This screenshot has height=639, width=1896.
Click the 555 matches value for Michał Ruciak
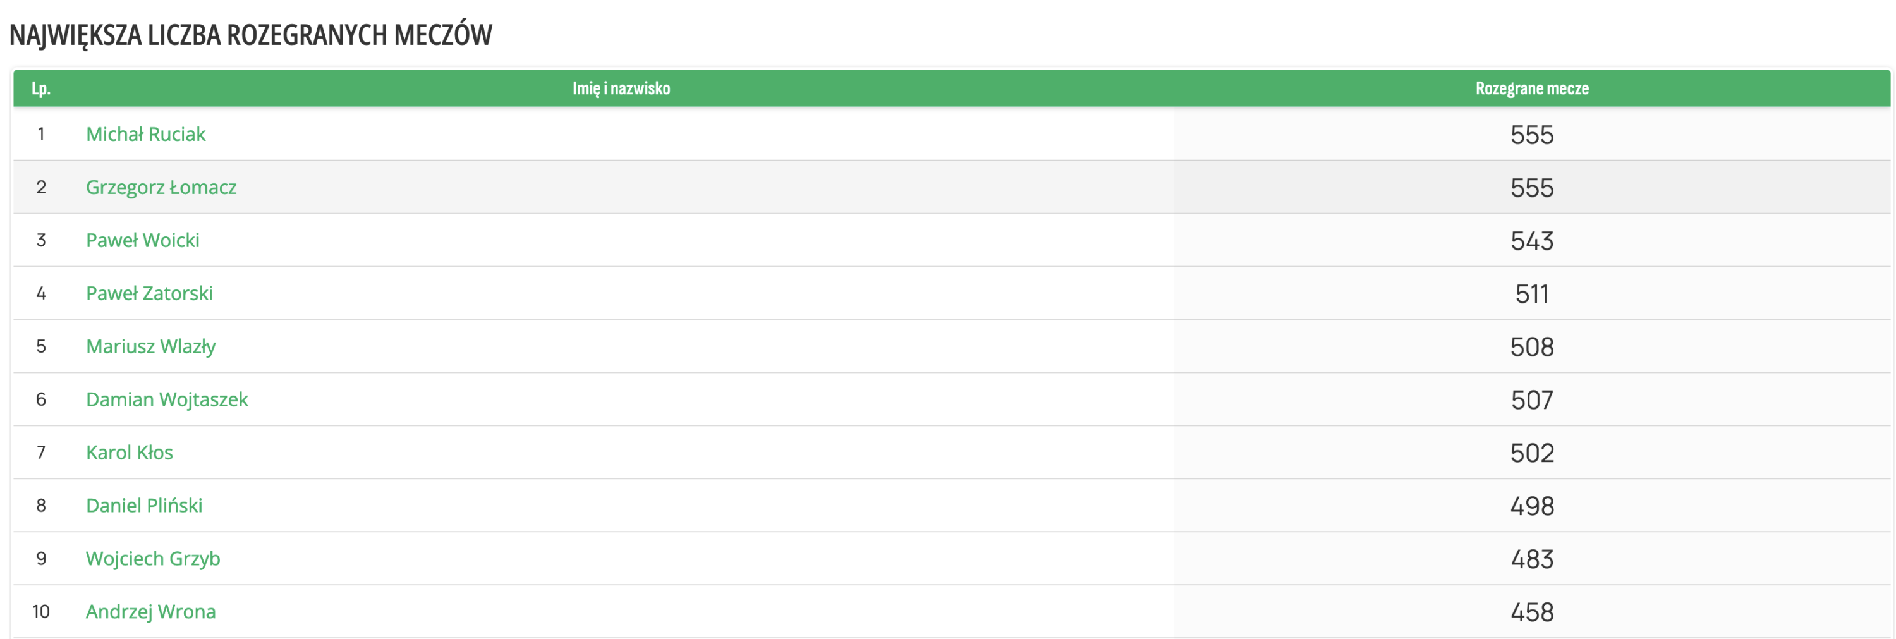click(x=1532, y=135)
